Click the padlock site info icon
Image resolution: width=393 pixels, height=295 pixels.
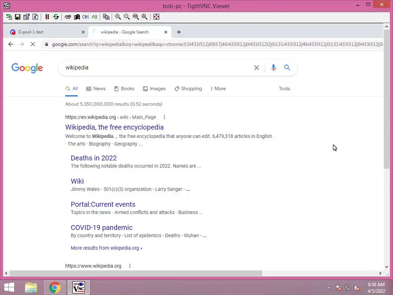pyautogui.click(x=46, y=45)
